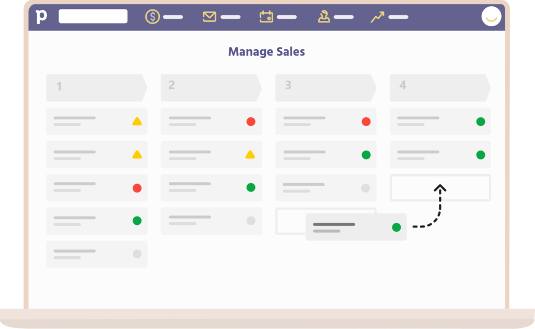Open the trending chart Insights icon
The image size is (535, 329).
click(377, 17)
